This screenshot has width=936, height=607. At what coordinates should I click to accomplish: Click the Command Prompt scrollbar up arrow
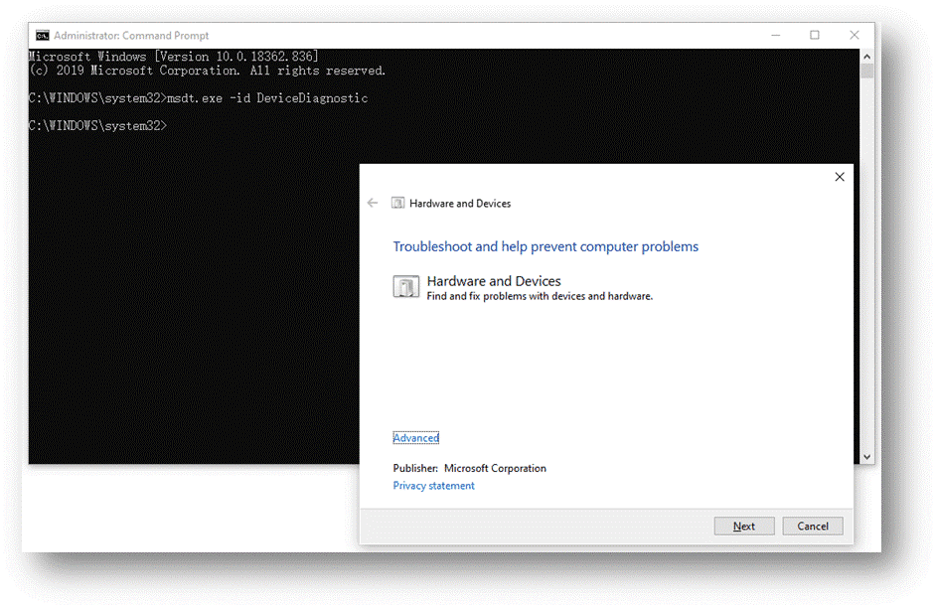867,57
